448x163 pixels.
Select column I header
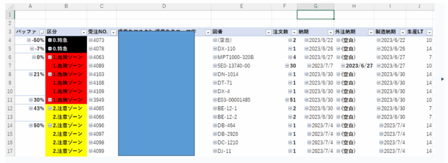(x=390, y=6)
